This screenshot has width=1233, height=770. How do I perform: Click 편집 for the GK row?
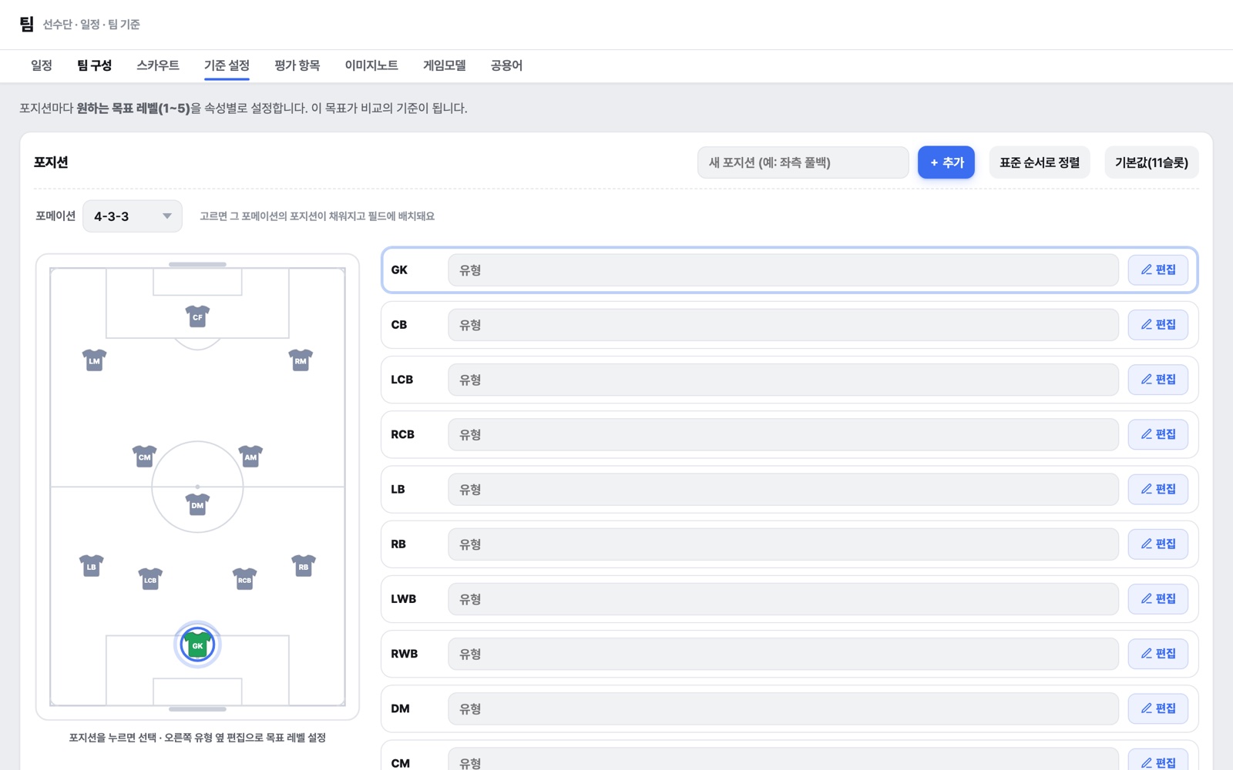(x=1158, y=269)
